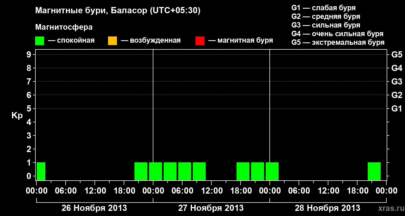This screenshot has height=216, width=405.
Task: Click the 18:00 tick label above 26 Ноября
Action: coord(124,191)
